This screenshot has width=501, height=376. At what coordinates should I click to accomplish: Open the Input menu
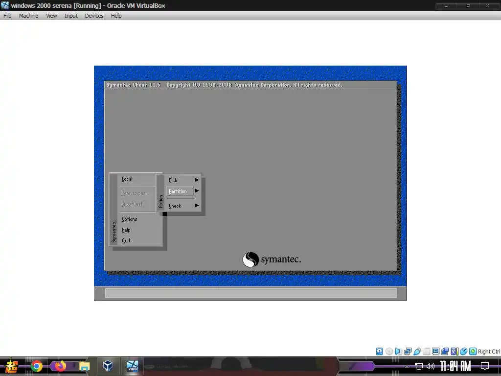pyautogui.click(x=71, y=16)
